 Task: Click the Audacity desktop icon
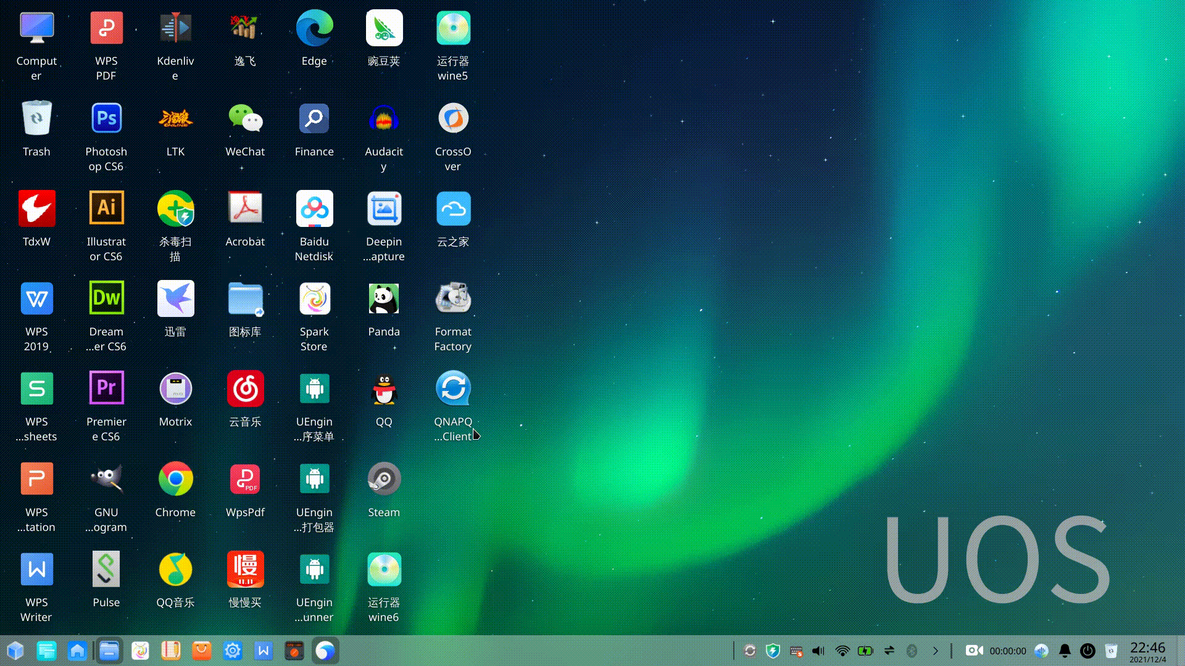point(384,118)
